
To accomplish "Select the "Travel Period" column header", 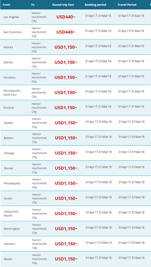I will (127, 5).
